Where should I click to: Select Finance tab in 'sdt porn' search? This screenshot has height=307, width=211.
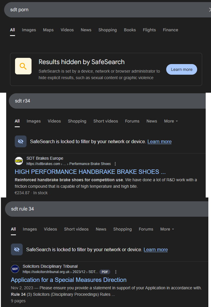coord(170,30)
